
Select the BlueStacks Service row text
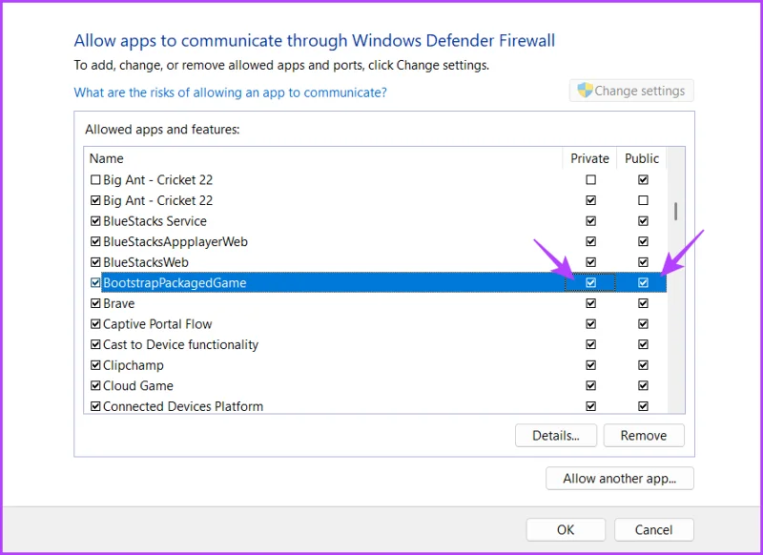(155, 221)
